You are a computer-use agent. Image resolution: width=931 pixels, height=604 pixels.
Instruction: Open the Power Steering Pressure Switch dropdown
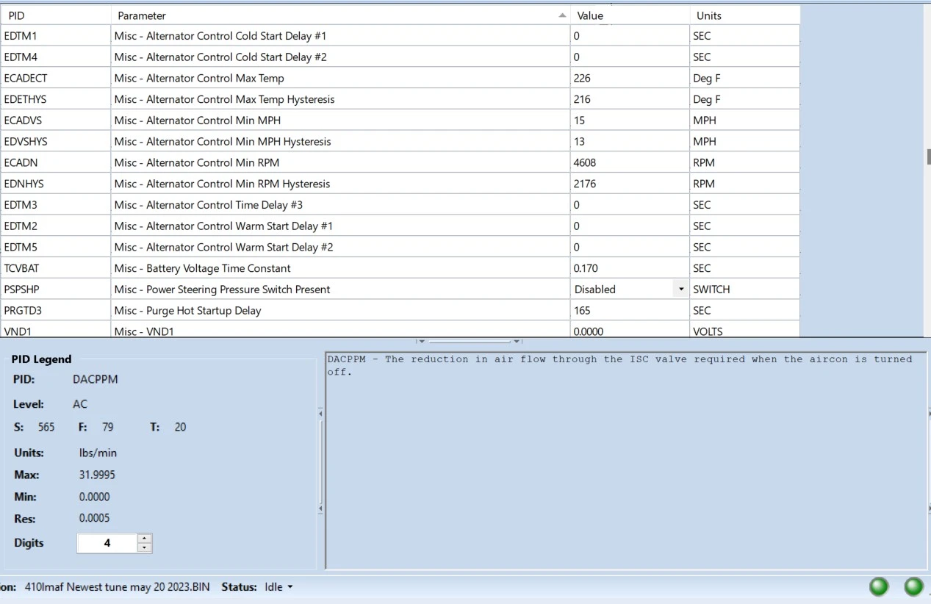pyautogui.click(x=681, y=290)
